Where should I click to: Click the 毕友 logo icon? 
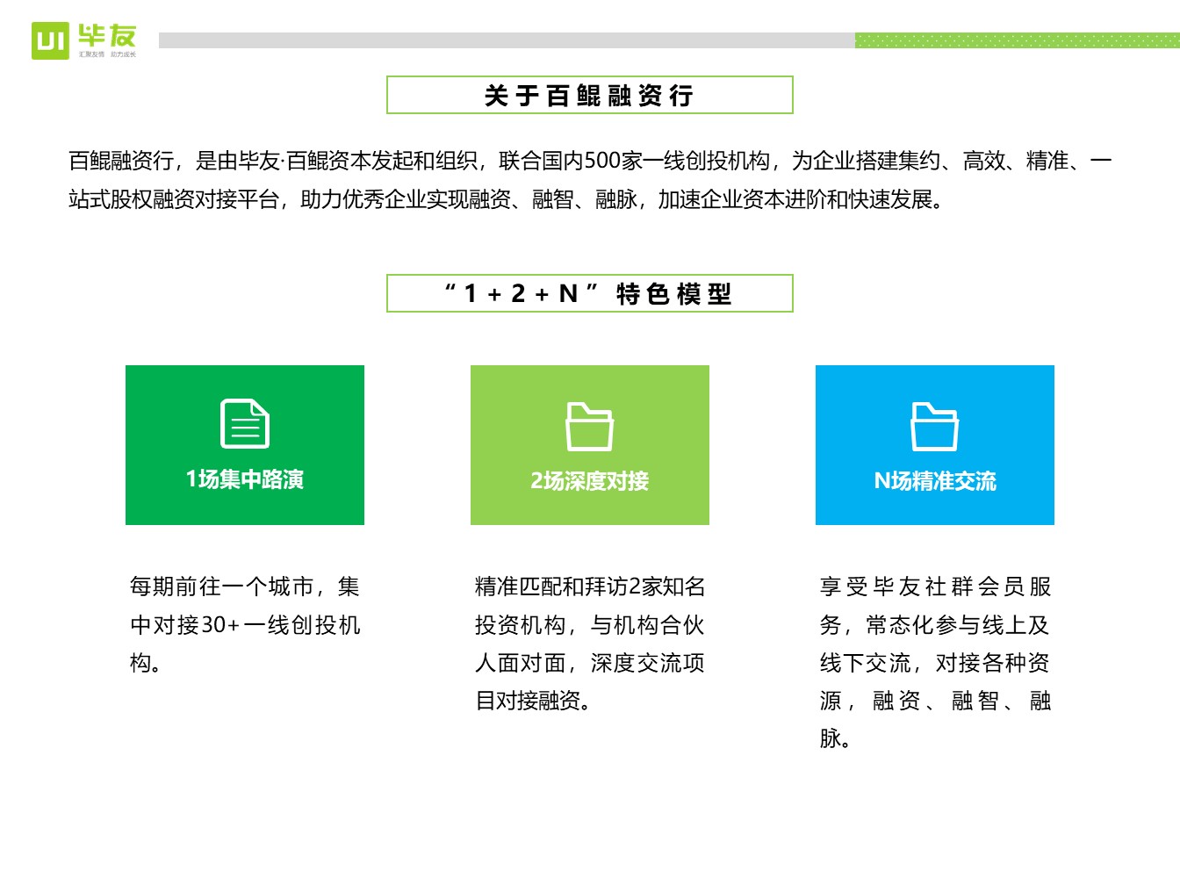tap(50, 40)
